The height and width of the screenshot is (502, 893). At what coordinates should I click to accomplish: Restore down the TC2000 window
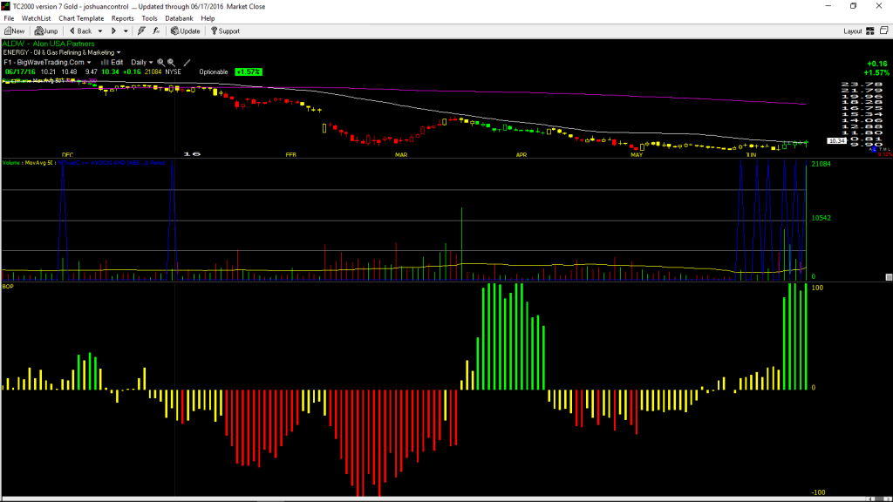coord(853,6)
